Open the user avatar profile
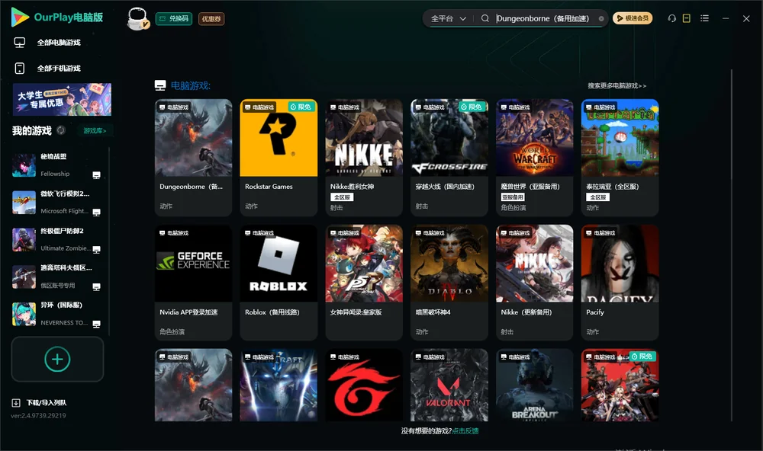 pos(137,19)
